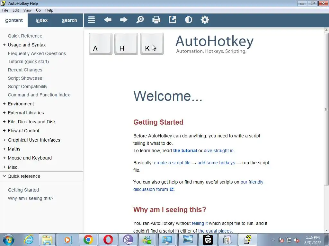Viewport: 329px width, 246px height.
Task: Open the Recent Changes page
Action: click(25, 70)
